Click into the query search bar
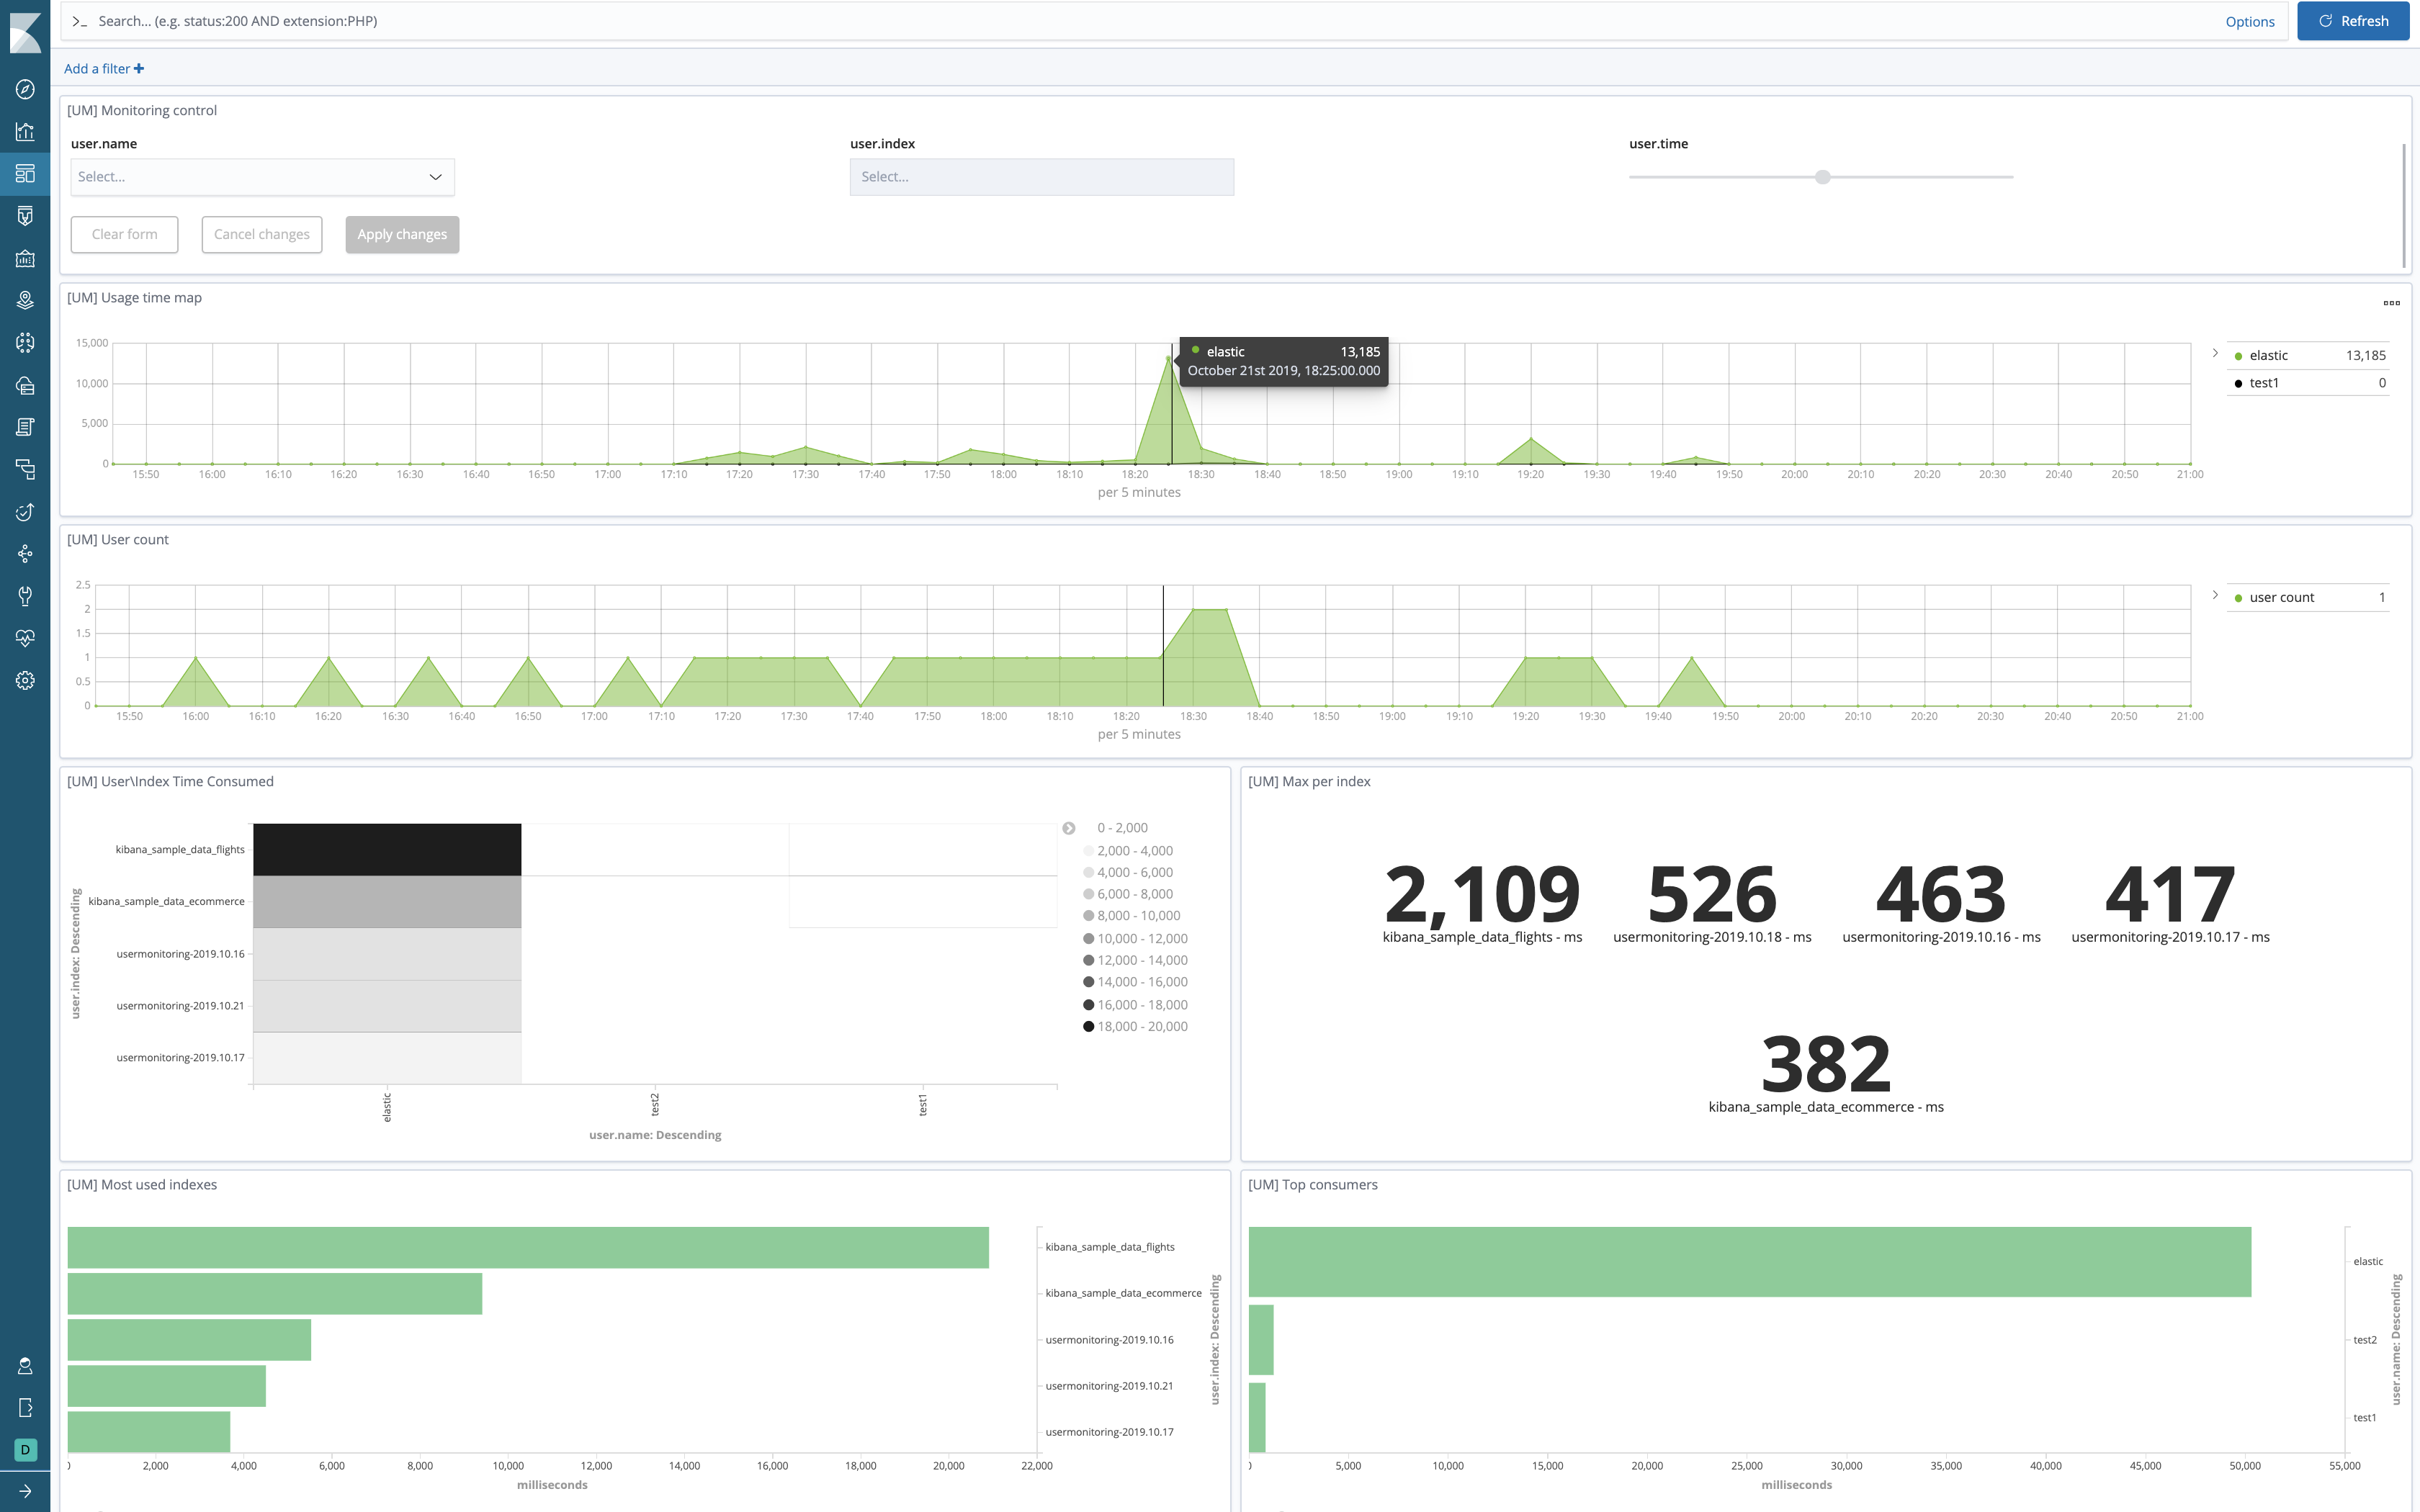This screenshot has height=1512, width=2420. pyautogui.click(x=1100, y=21)
